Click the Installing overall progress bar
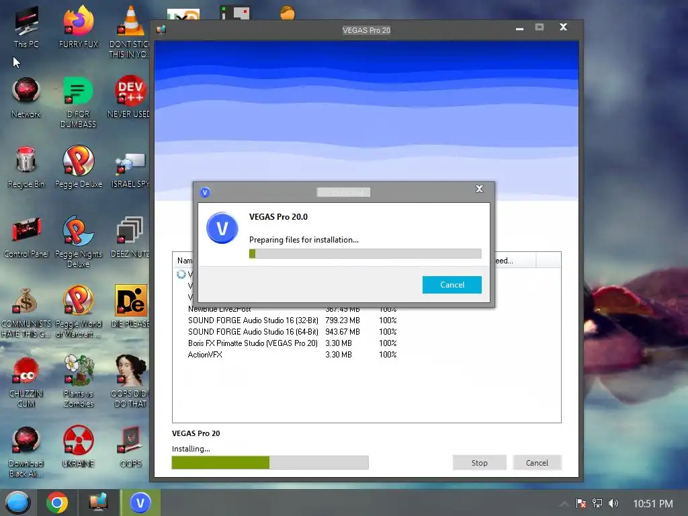This screenshot has width=688, height=516. point(270,462)
